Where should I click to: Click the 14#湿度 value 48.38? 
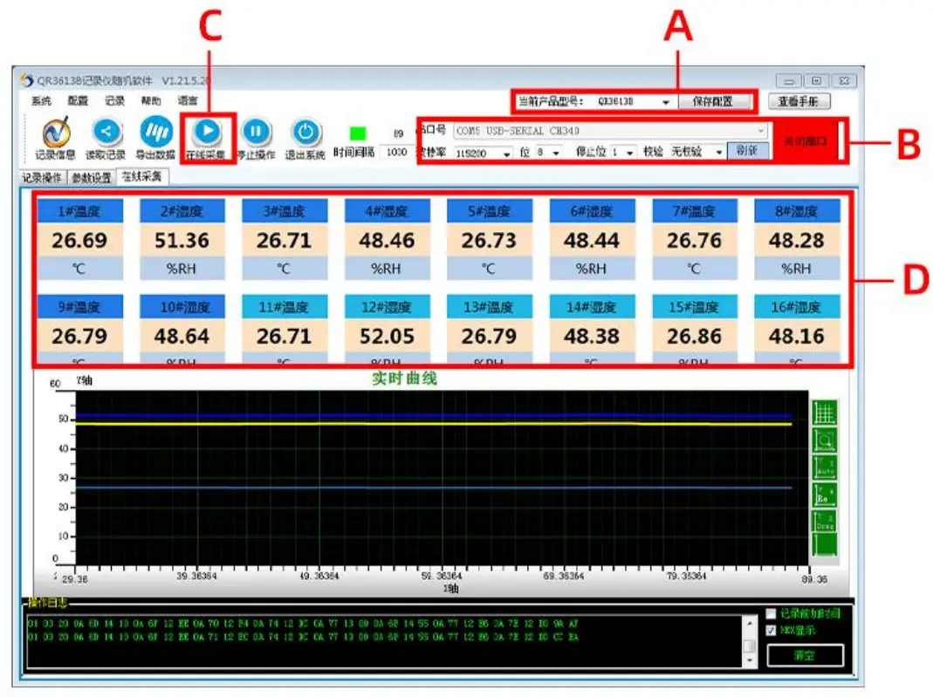(592, 336)
